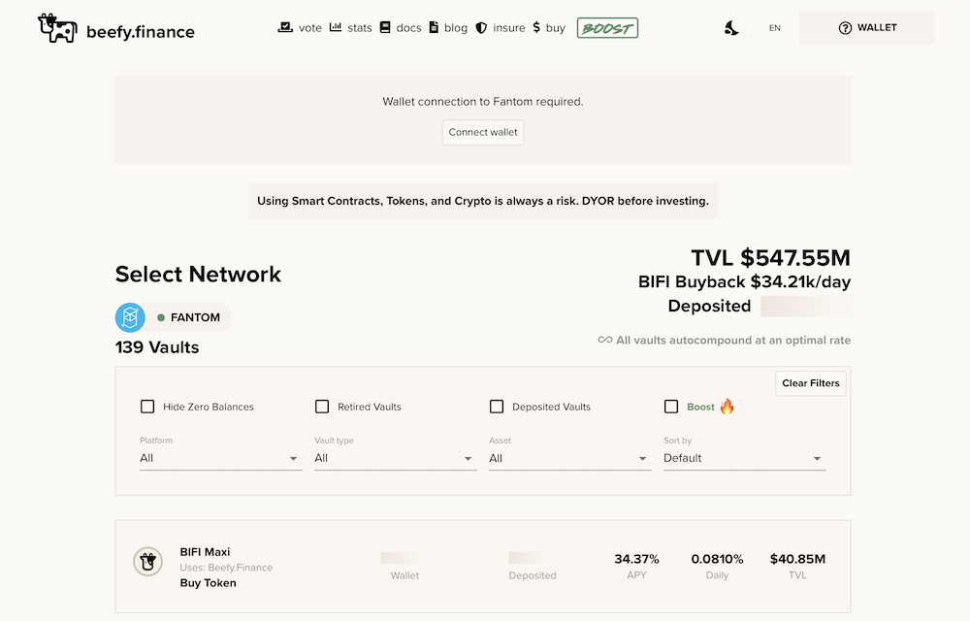Expand the Vault type dropdown
970x621 pixels.
click(396, 458)
